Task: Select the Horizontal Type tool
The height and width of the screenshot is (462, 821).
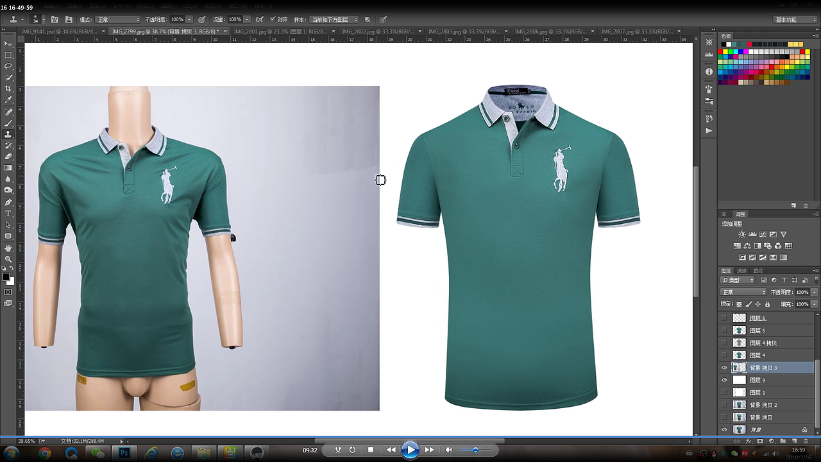Action: [8, 213]
